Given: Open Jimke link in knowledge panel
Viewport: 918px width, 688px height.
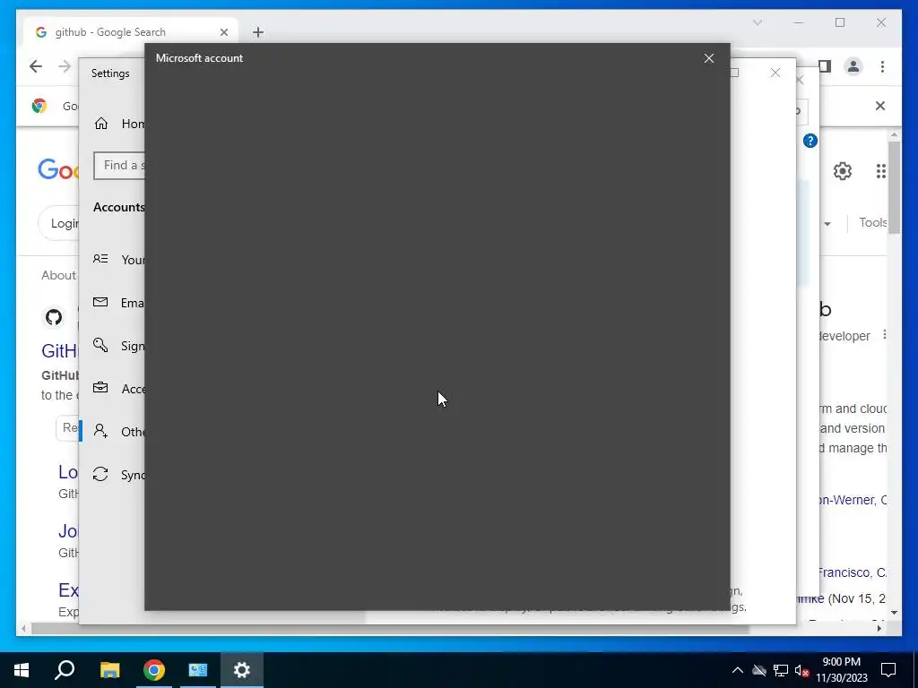Looking at the screenshot, I should click(810, 598).
